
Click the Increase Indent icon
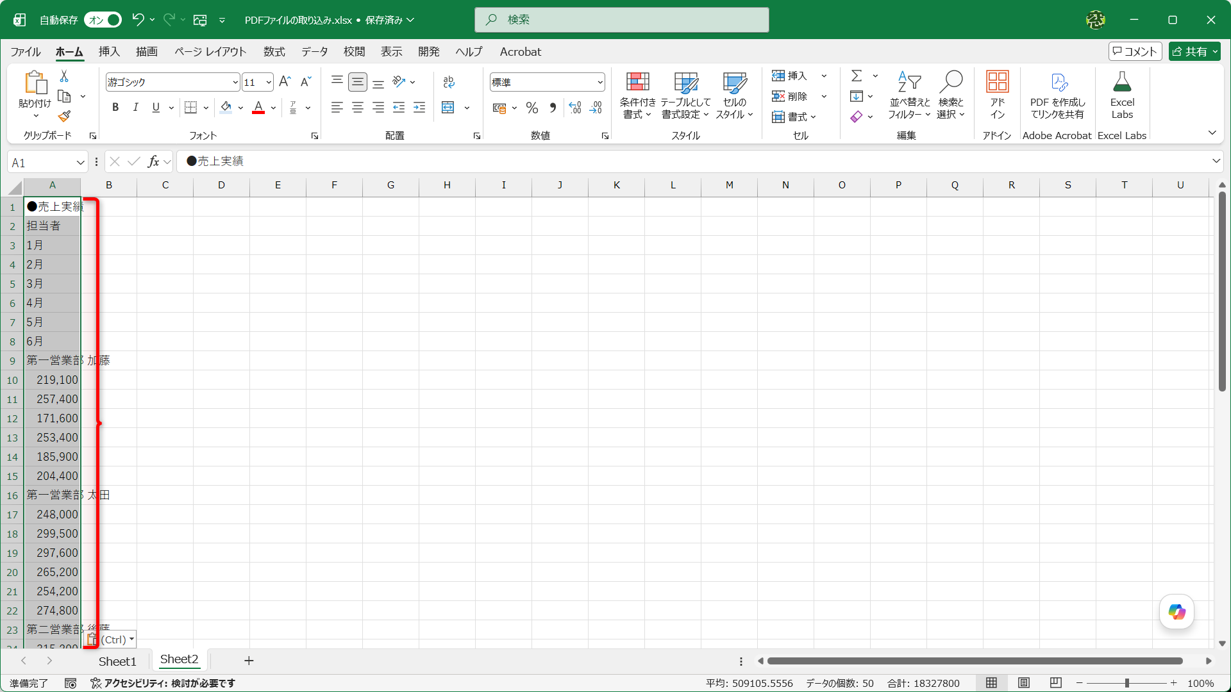(419, 108)
